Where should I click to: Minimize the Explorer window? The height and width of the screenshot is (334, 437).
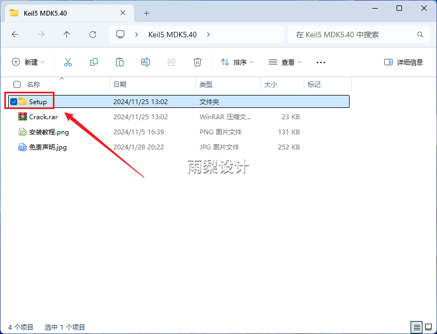(375, 8)
